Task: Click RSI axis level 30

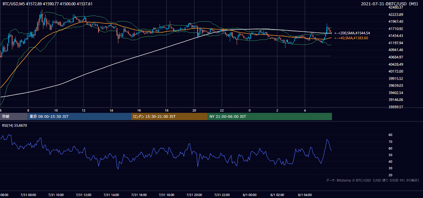Action: click(x=390, y=168)
